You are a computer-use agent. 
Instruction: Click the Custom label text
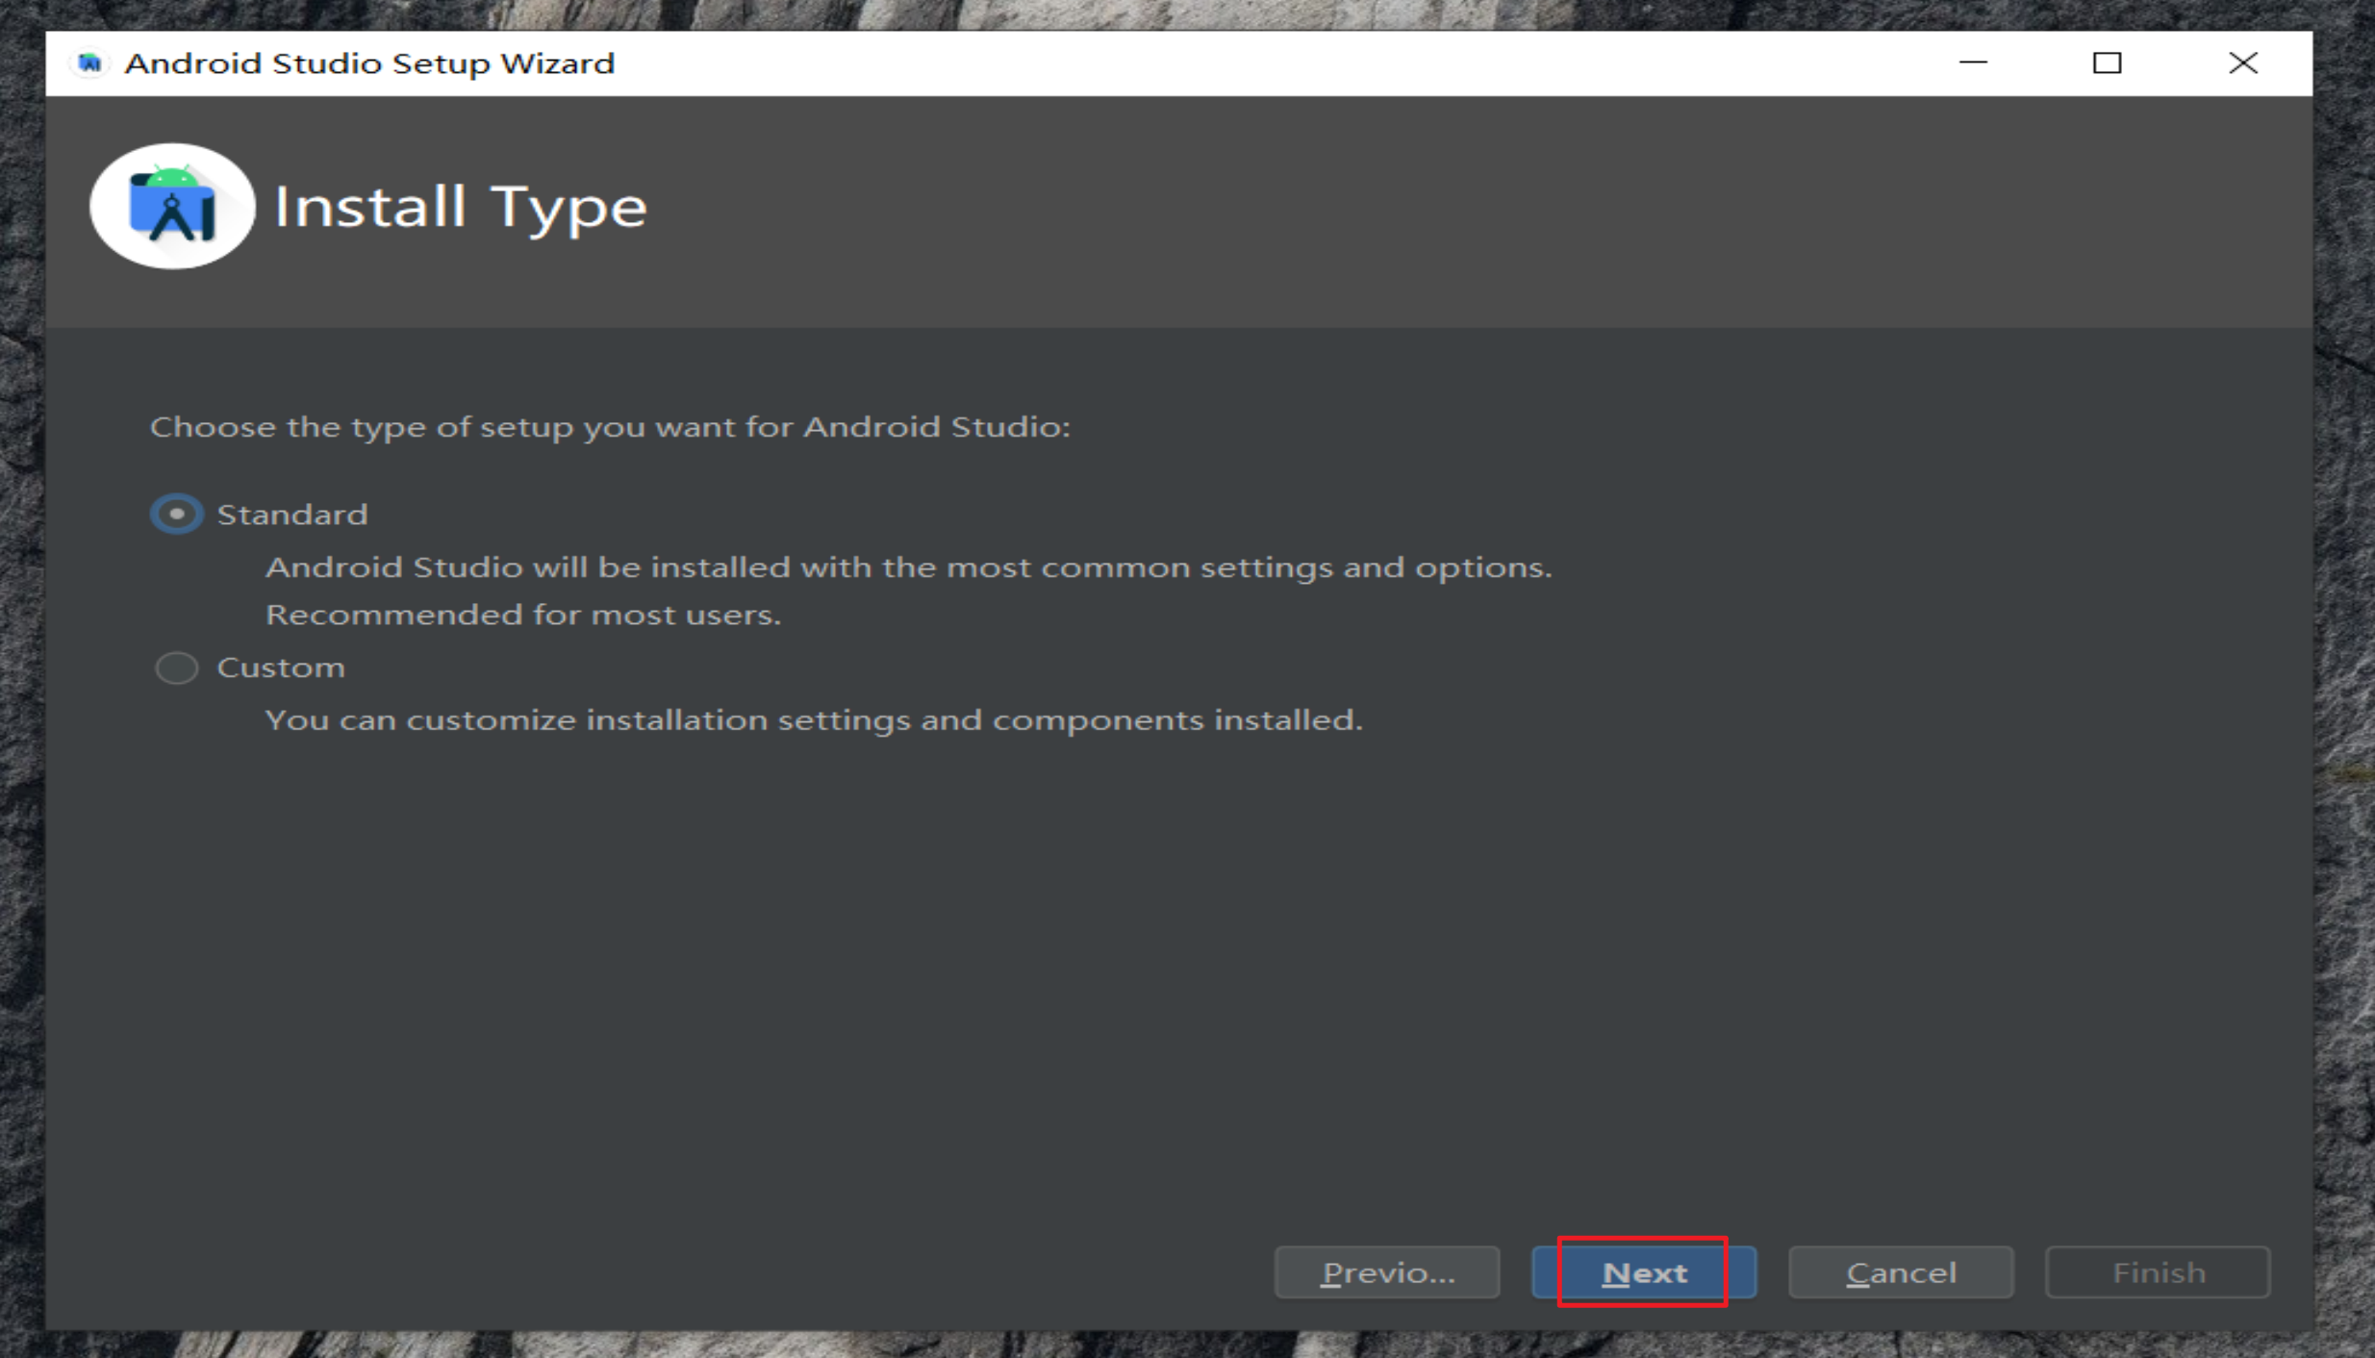[x=281, y=666]
